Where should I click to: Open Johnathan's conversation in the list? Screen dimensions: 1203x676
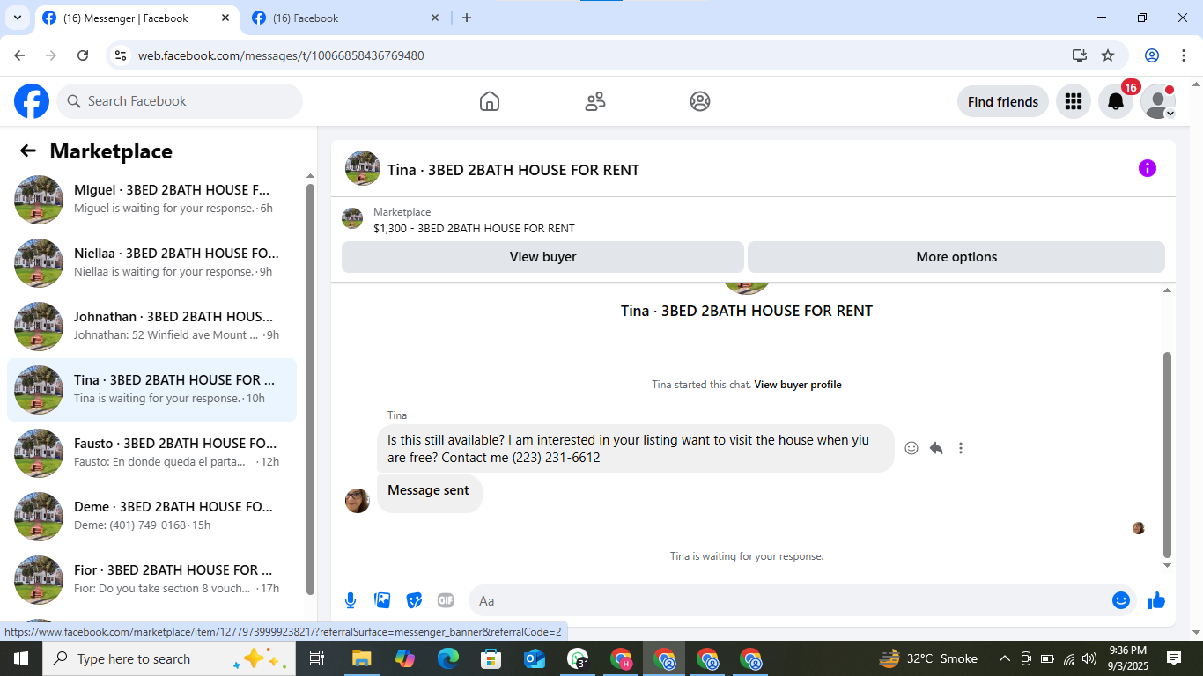pos(151,327)
